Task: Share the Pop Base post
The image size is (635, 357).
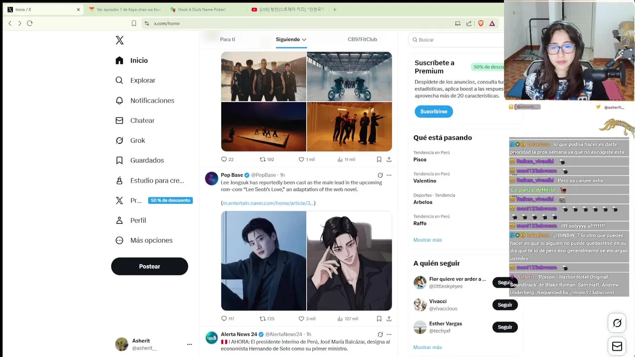Action: tap(389, 318)
